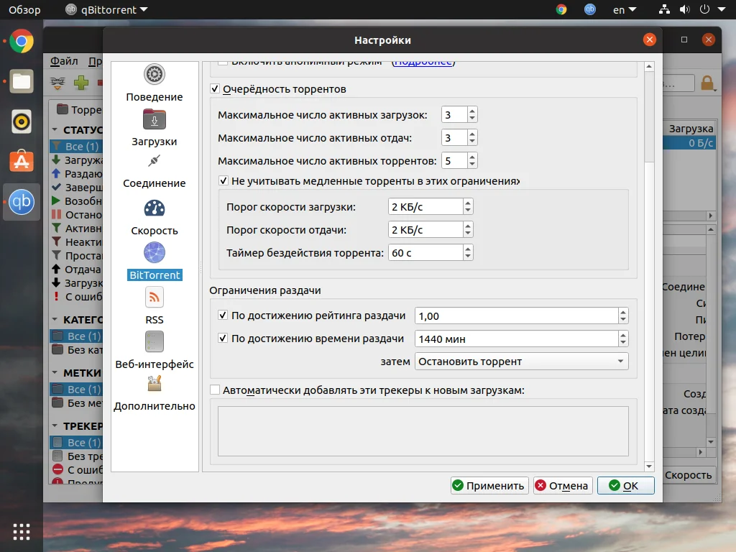Screen dimensions: 736x552
Task: Uncheck По достижению рейтинга раздачи
Action: coord(223,314)
